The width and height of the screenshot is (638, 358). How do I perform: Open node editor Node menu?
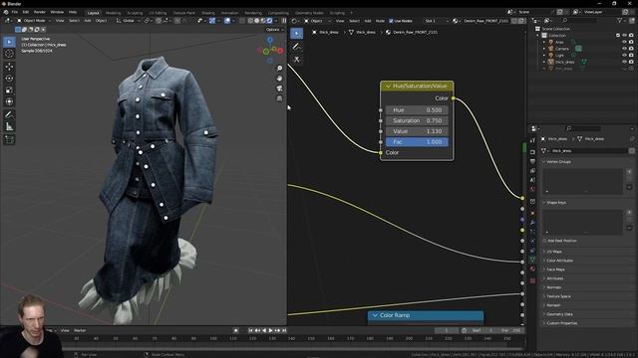[380, 21]
